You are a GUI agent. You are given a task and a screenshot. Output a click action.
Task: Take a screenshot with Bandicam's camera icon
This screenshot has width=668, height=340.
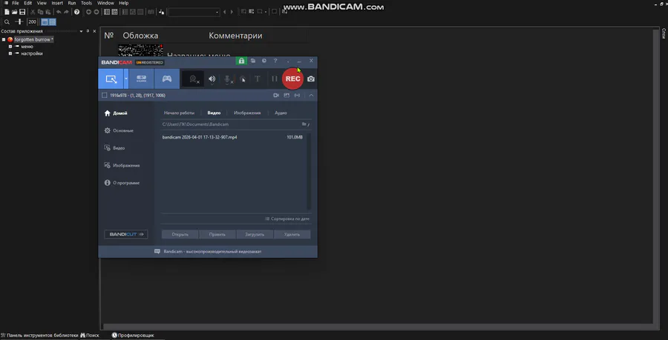311,79
